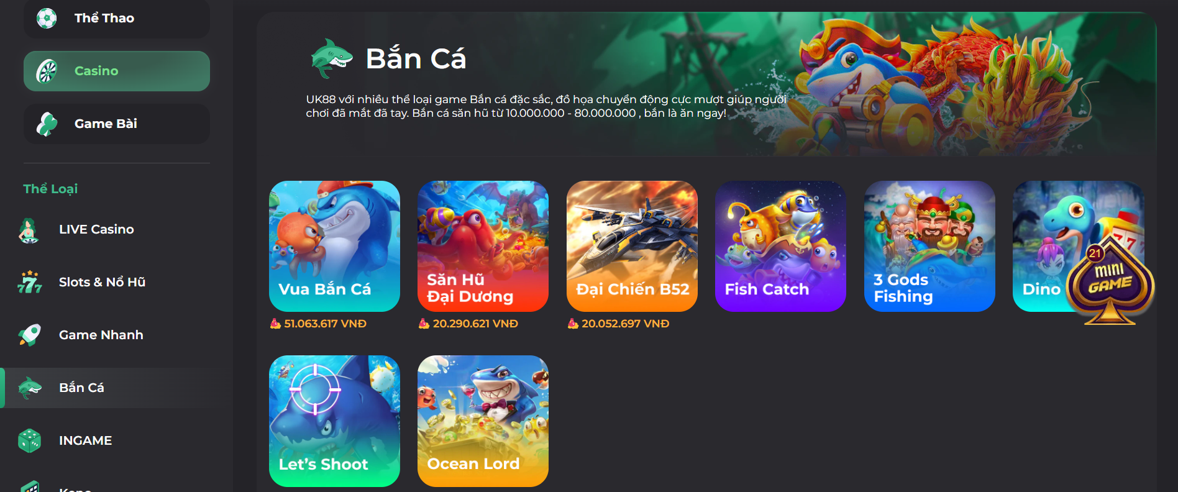Screen dimensions: 1178x492
Task: Select the 3 Gods Fishing game
Action: coord(929,246)
